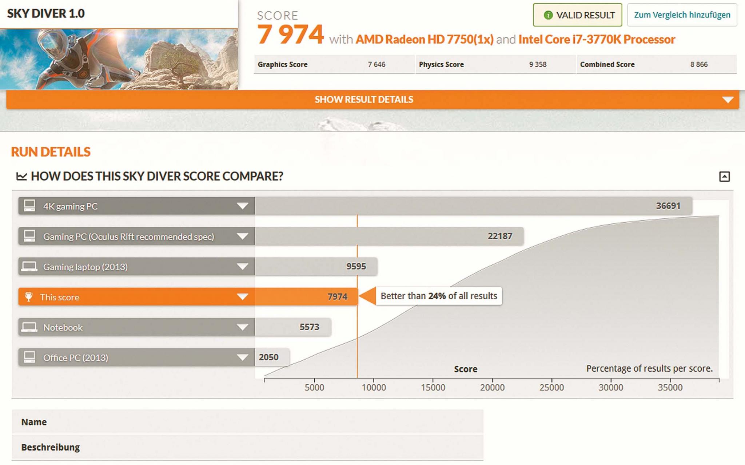Click the trophy icon in This score row
Image resolution: width=745 pixels, height=465 pixels.
pos(29,297)
